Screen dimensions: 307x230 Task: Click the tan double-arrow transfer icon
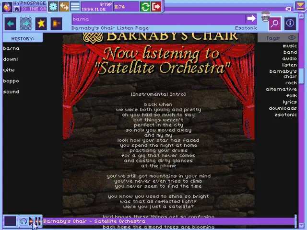point(64,7)
